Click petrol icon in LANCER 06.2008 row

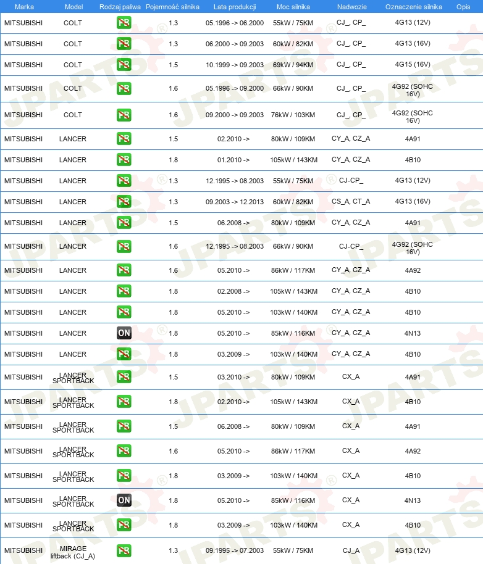coord(124,222)
